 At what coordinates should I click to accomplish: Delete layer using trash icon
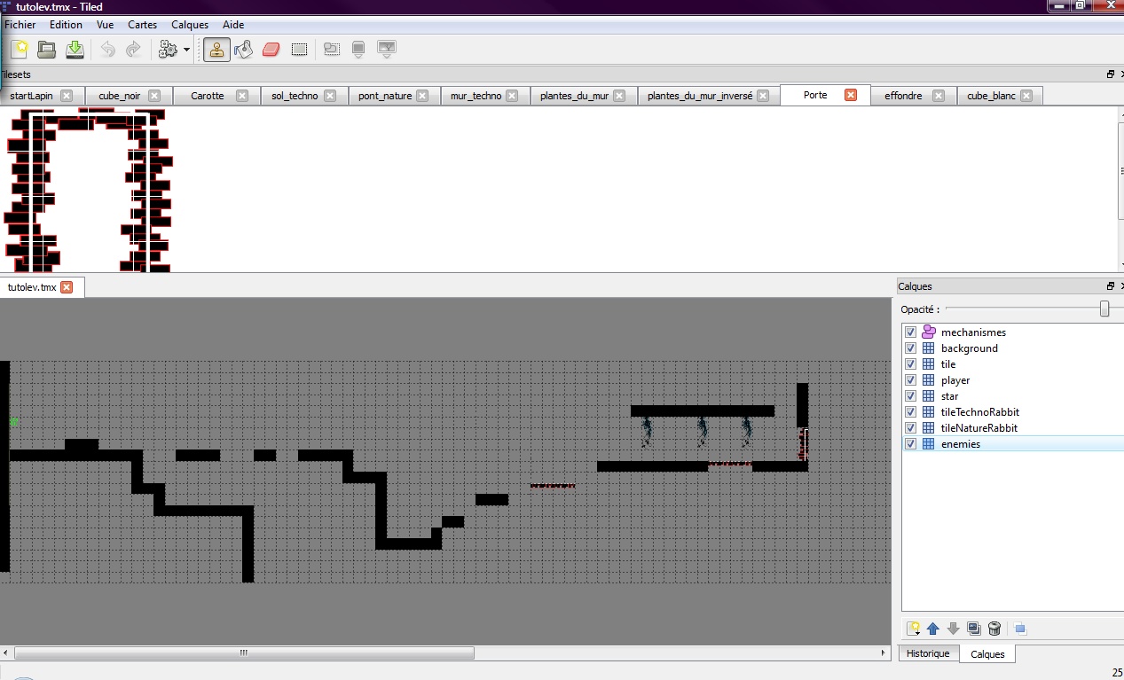point(994,629)
